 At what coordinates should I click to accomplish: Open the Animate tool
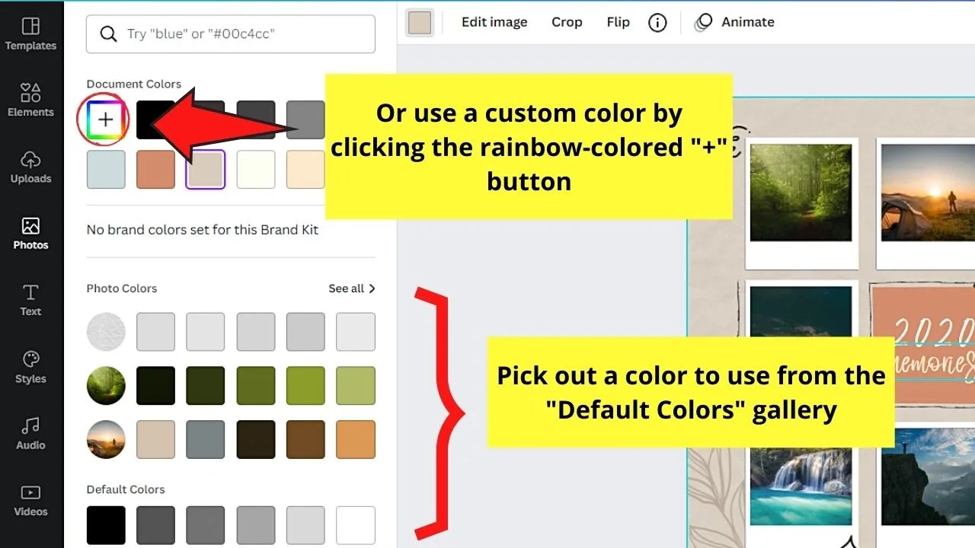pos(734,22)
